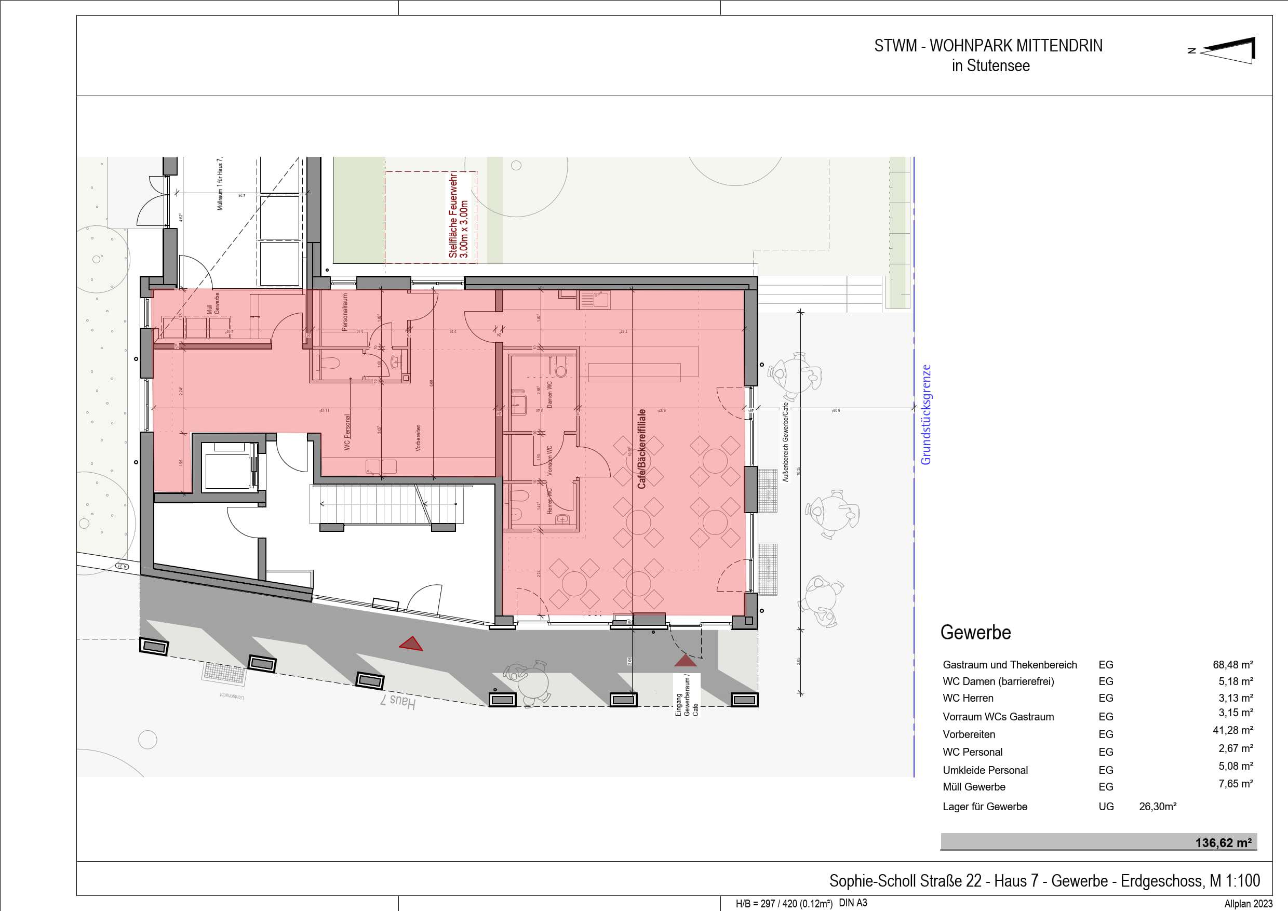Viewport: 1288px width, 911px height.
Task: Click the total area '136,62 m²'
Action: (1223, 843)
